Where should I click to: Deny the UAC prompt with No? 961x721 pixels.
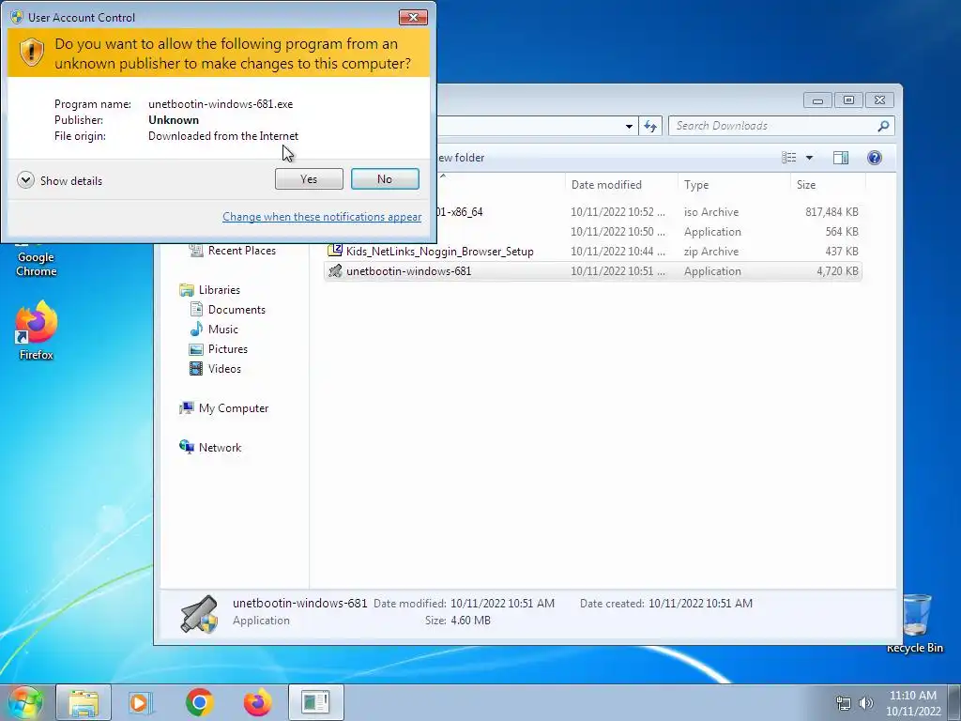click(x=385, y=179)
